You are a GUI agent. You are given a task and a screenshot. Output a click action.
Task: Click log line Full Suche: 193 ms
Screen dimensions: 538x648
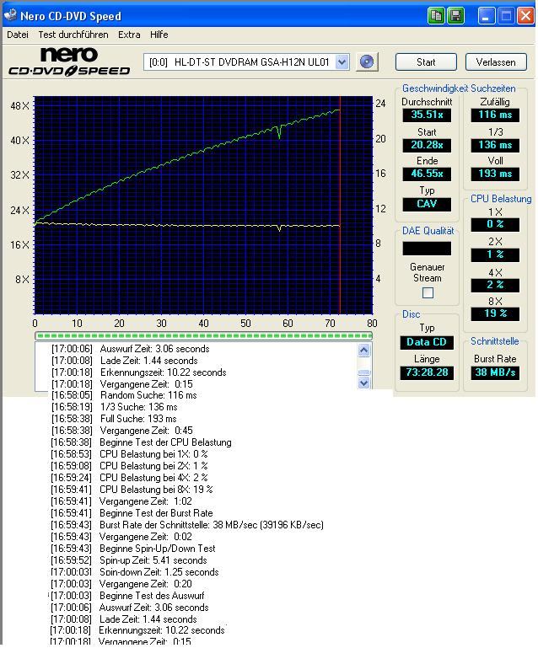[x=114, y=419]
